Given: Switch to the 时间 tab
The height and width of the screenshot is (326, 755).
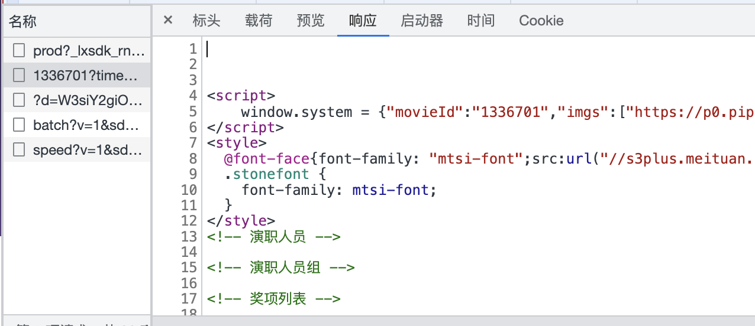Looking at the screenshot, I should (x=481, y=21).
